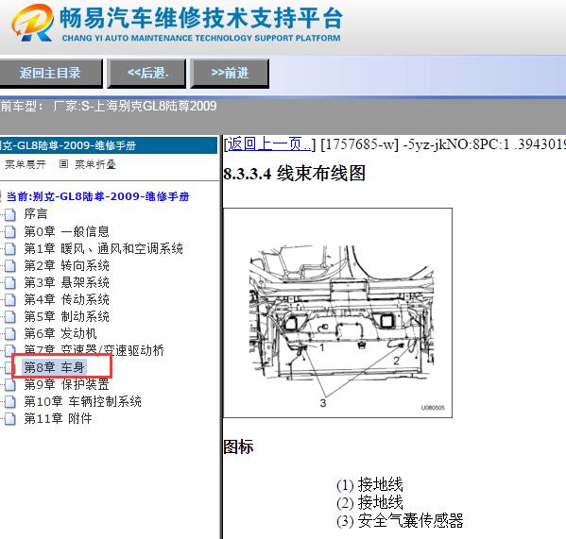Click legend item (3) 安全气囊传感器
The height and width of the screenshot is (539, 566).
(x=400, y=520)
